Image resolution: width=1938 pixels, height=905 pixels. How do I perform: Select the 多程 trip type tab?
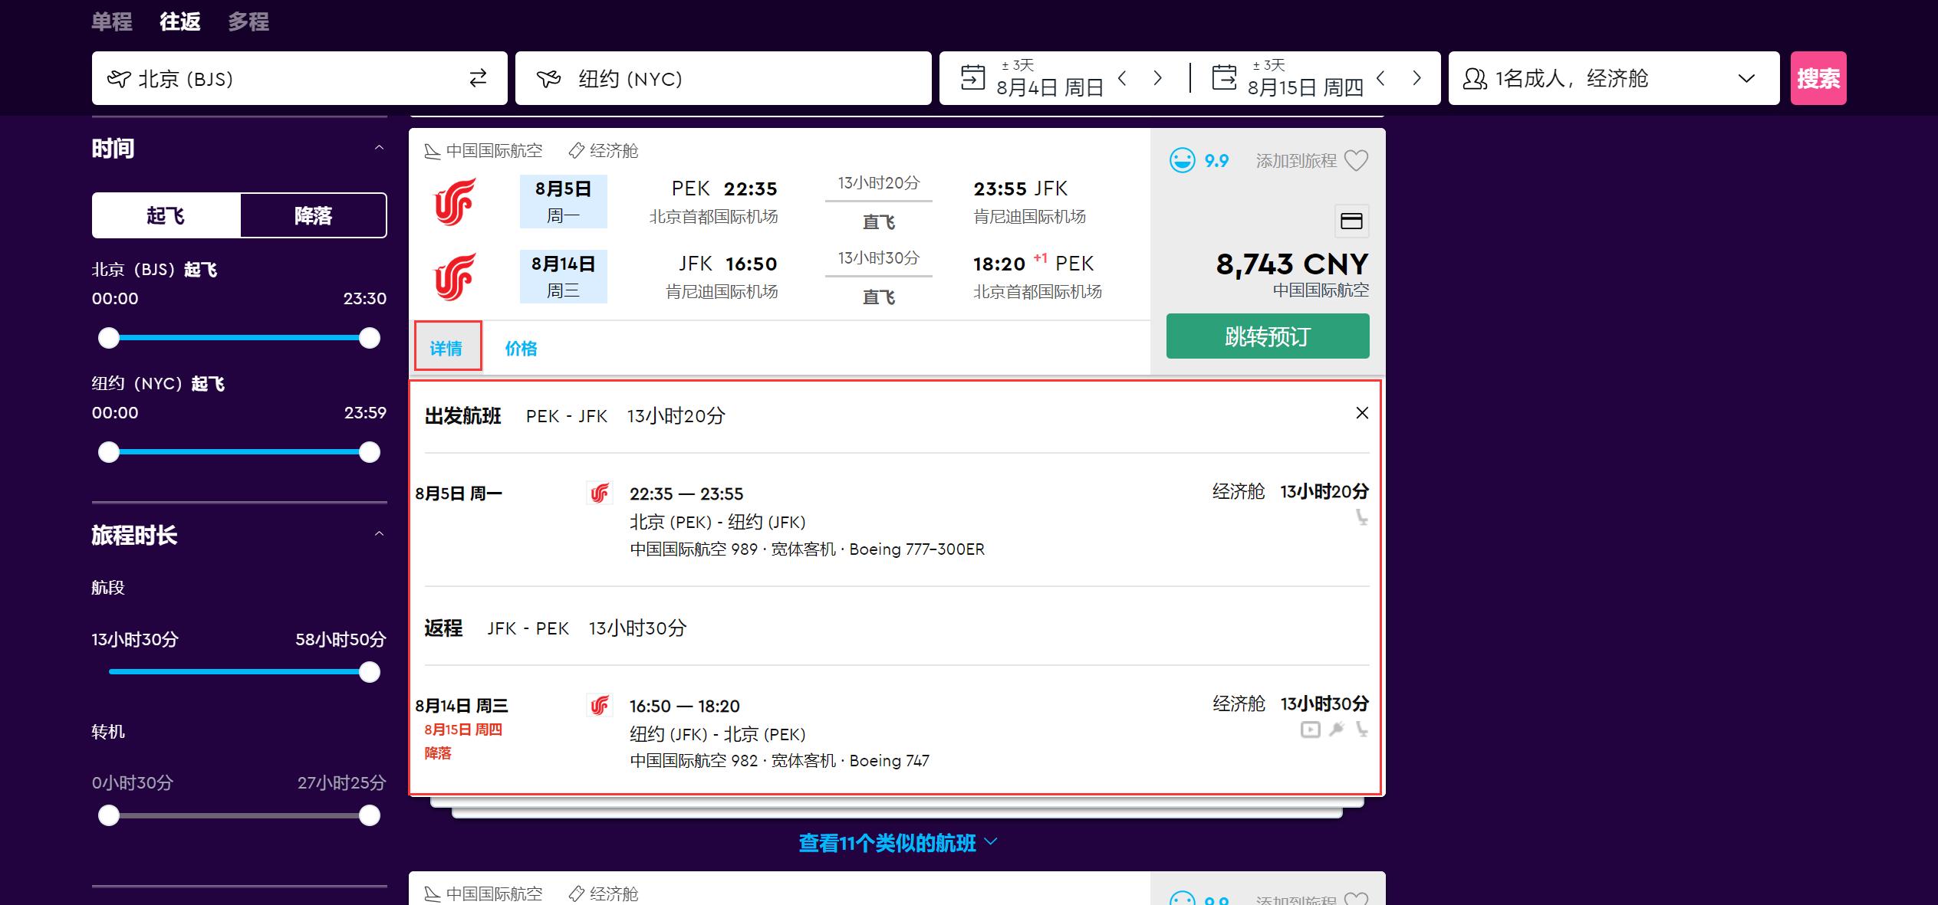pyautogui.click(x=247, y=21)
